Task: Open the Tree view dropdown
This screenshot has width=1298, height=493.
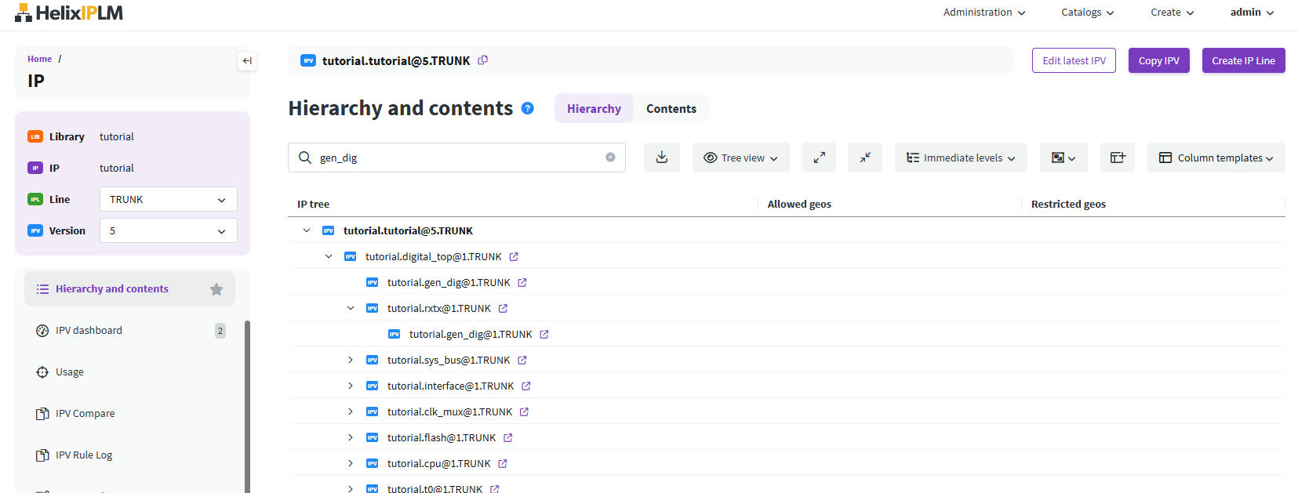Action: tap(740, 158)
